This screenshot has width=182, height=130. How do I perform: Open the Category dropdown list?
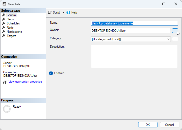click(x=168, y=39)
